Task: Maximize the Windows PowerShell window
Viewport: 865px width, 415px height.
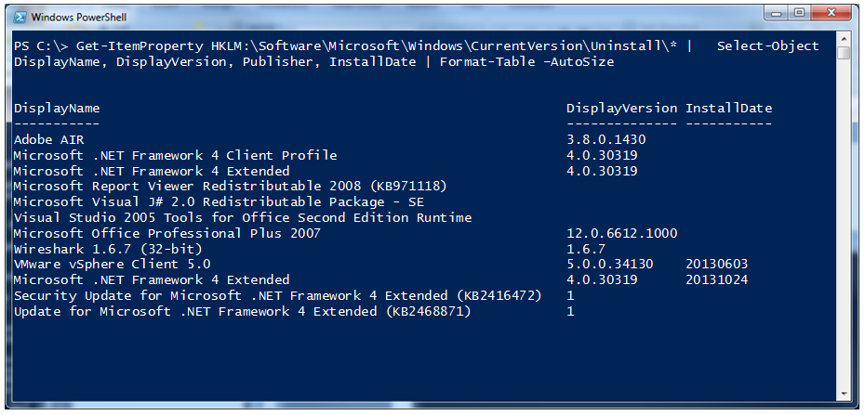Action: pyautogui.click(x=799, y=13)
